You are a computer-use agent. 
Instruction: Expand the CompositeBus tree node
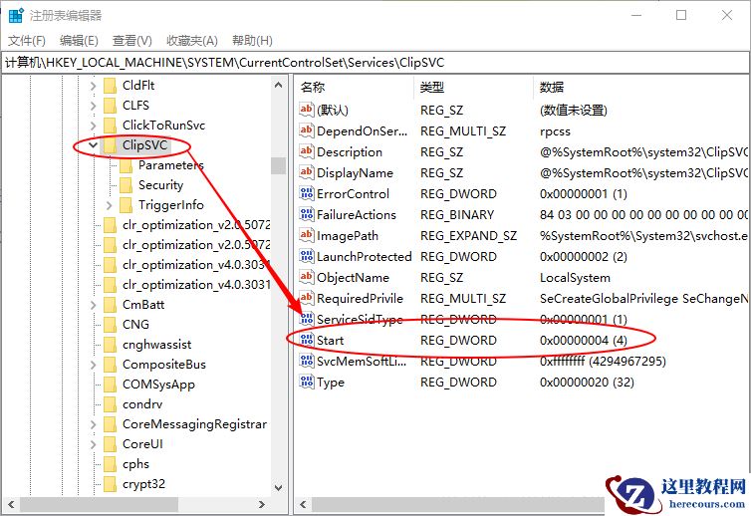click(x=94, y=365)
